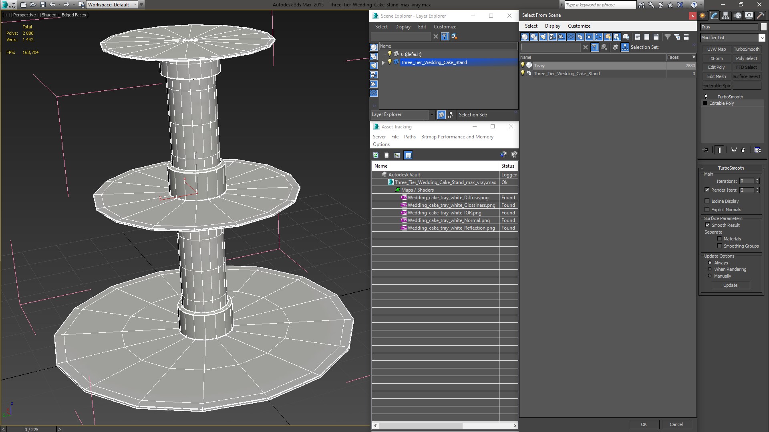Click Sort by Hierarchy in Select From Scene

(625, 47)
